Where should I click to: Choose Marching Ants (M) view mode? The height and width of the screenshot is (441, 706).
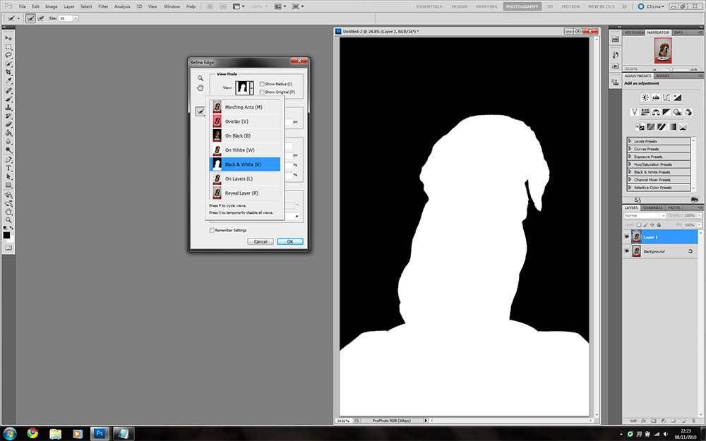point(245,107)
